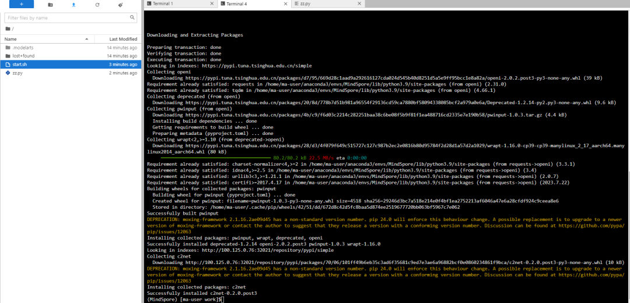Click 'Installing collected packages: c2net' line

(x=197, y=287)
